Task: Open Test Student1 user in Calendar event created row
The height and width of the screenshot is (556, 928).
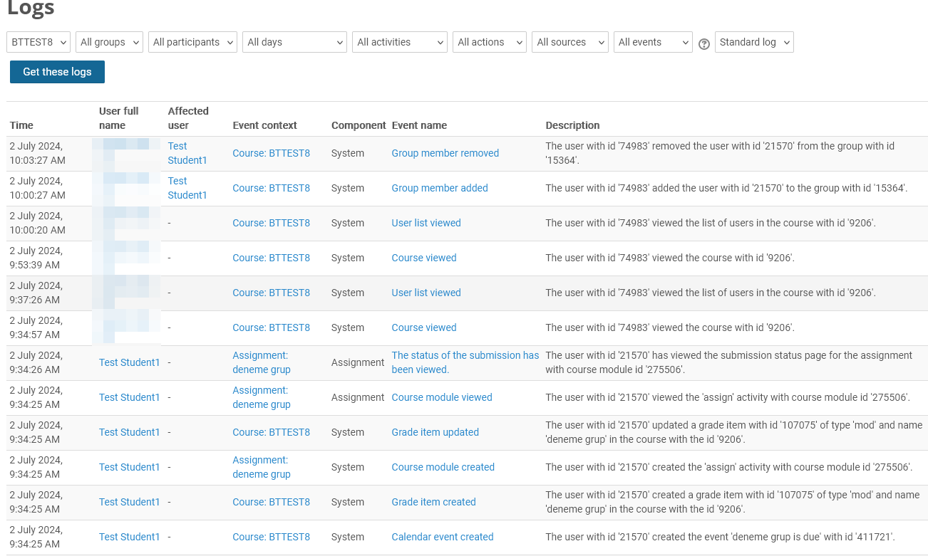Action: point(130,537)
